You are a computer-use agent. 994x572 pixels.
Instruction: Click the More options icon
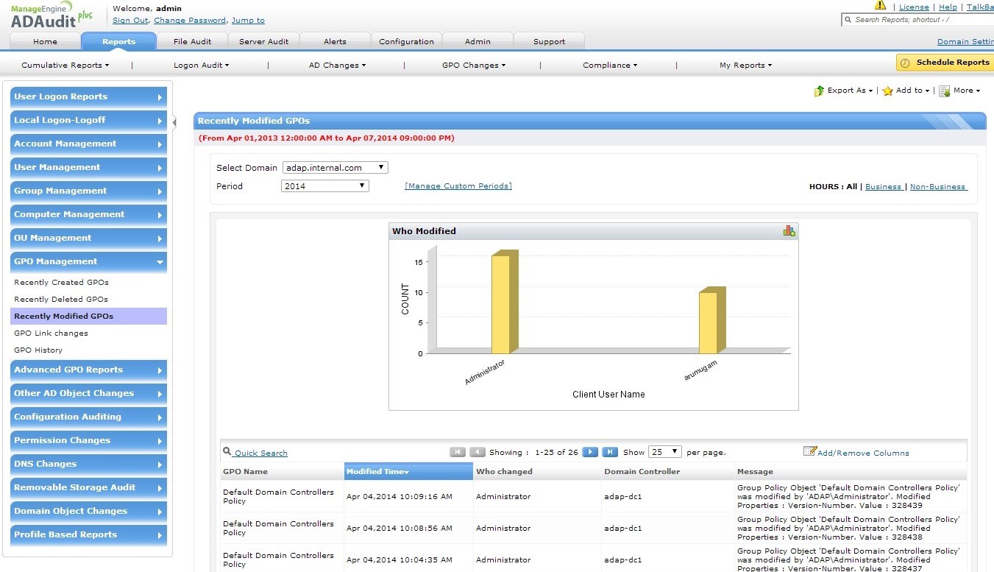[x=945, y=91]
